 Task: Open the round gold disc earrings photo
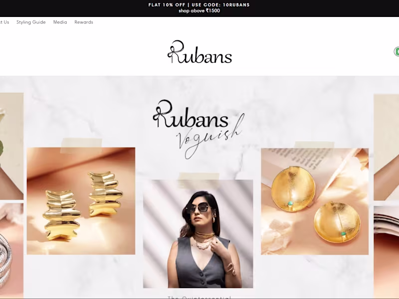(315, 201)
